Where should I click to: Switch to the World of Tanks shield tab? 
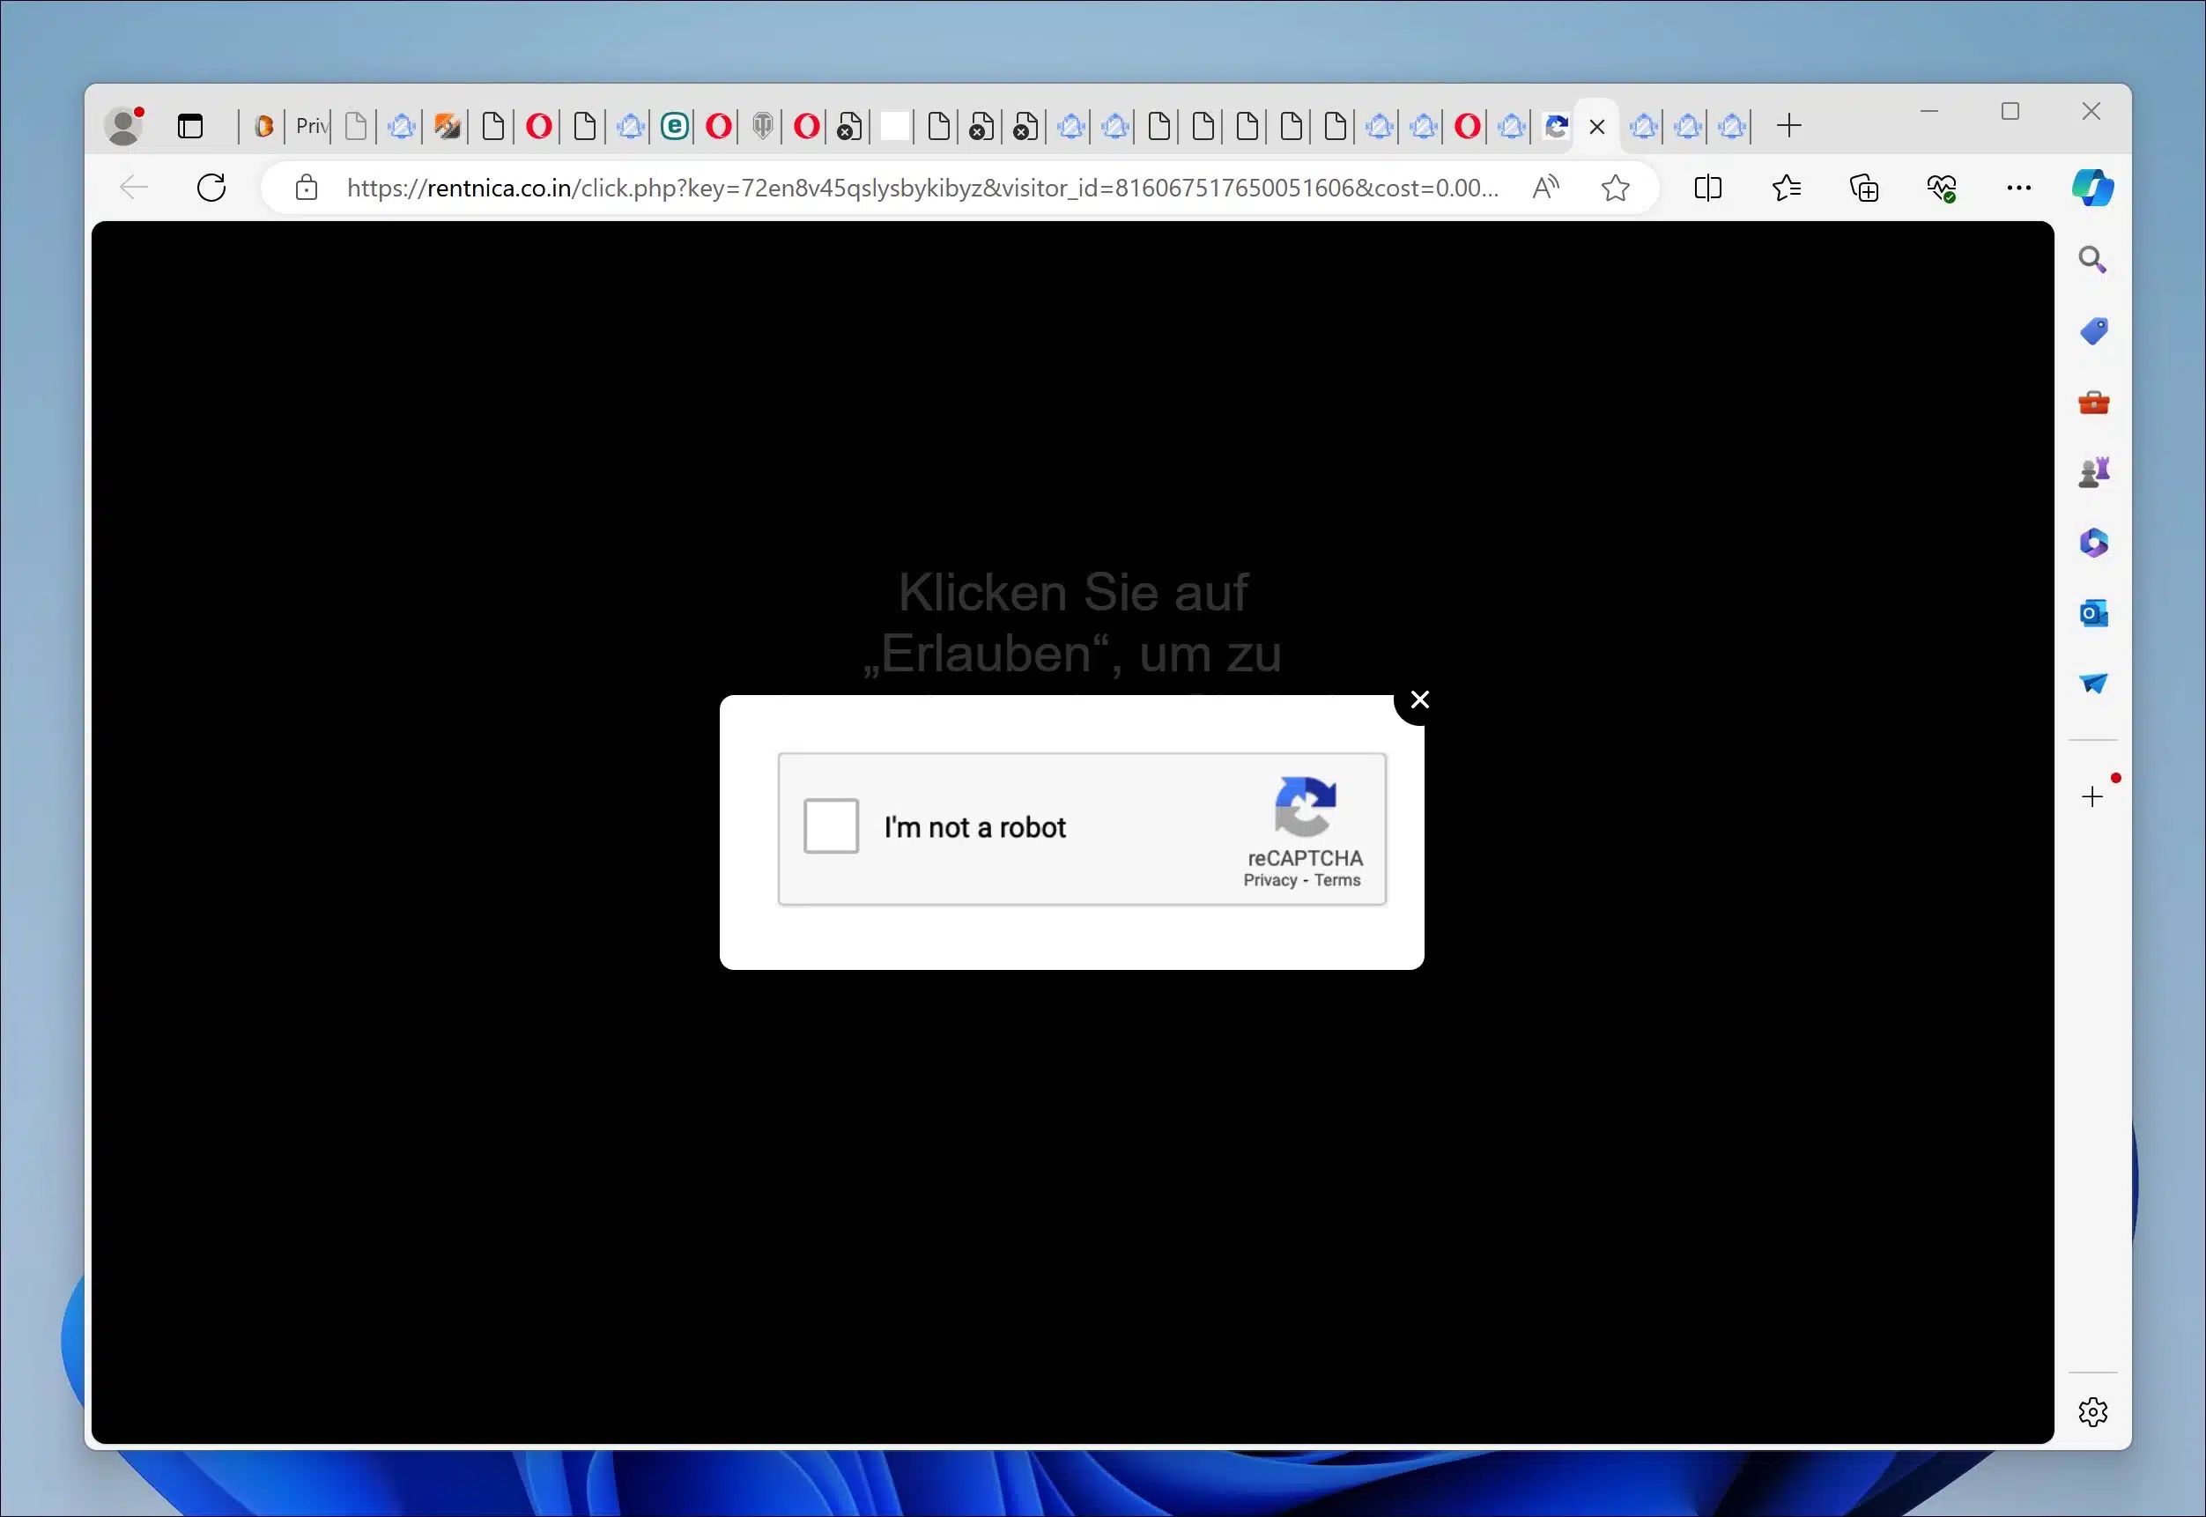762,125
